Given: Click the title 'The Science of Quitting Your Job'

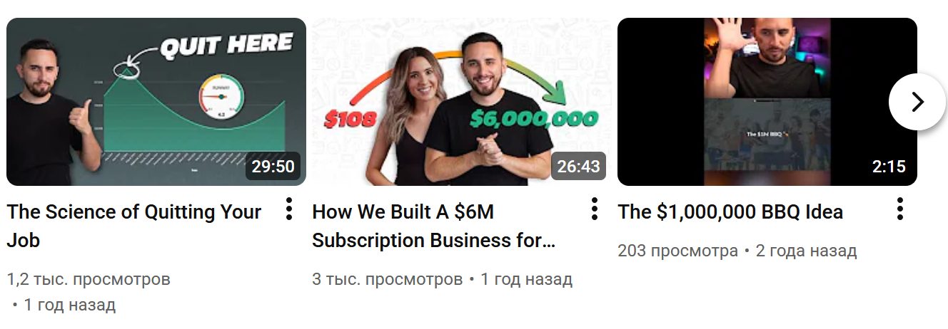Looking at the screenshot, I should (x=134, y=226).
